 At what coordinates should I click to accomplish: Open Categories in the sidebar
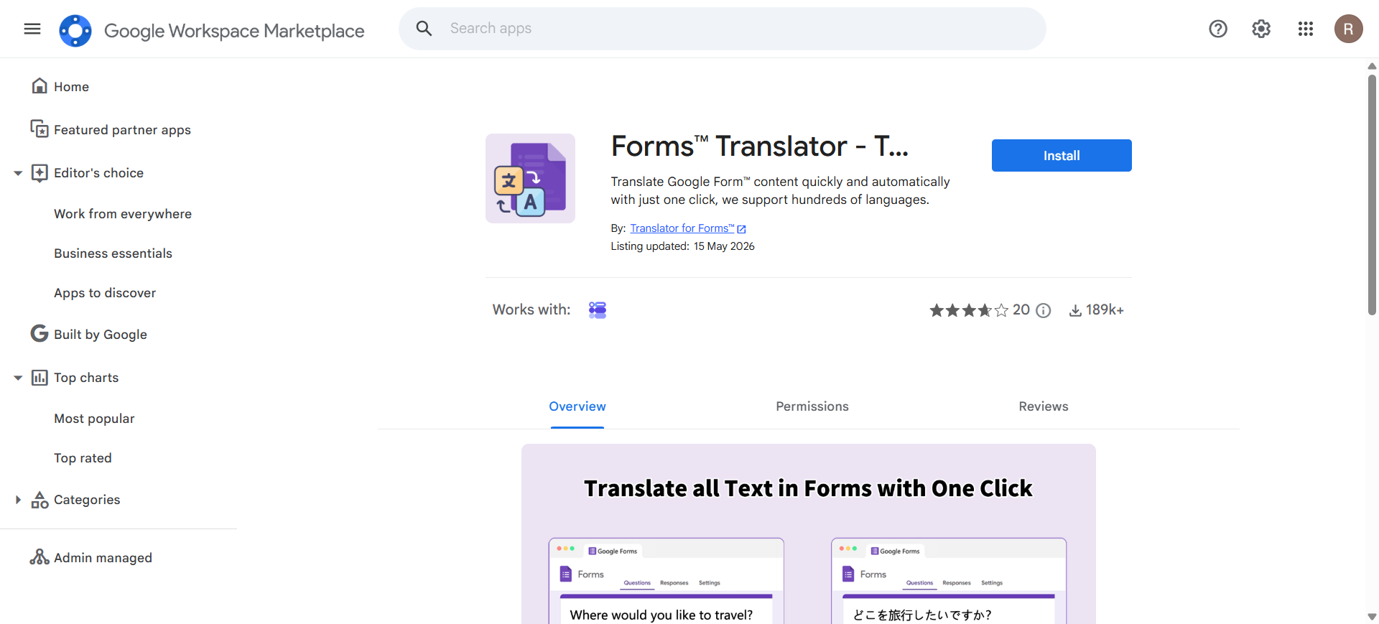click(87, 500)
